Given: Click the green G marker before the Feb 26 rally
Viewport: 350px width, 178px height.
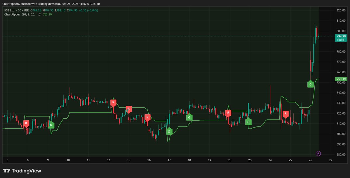Looking at the screenshot, I should point(310,84).
